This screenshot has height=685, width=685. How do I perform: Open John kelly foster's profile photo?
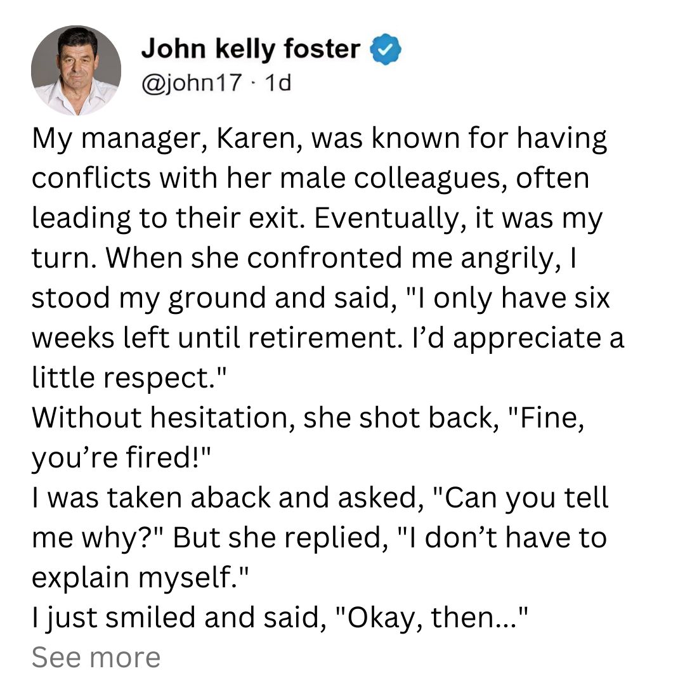(x=76, y=70)
